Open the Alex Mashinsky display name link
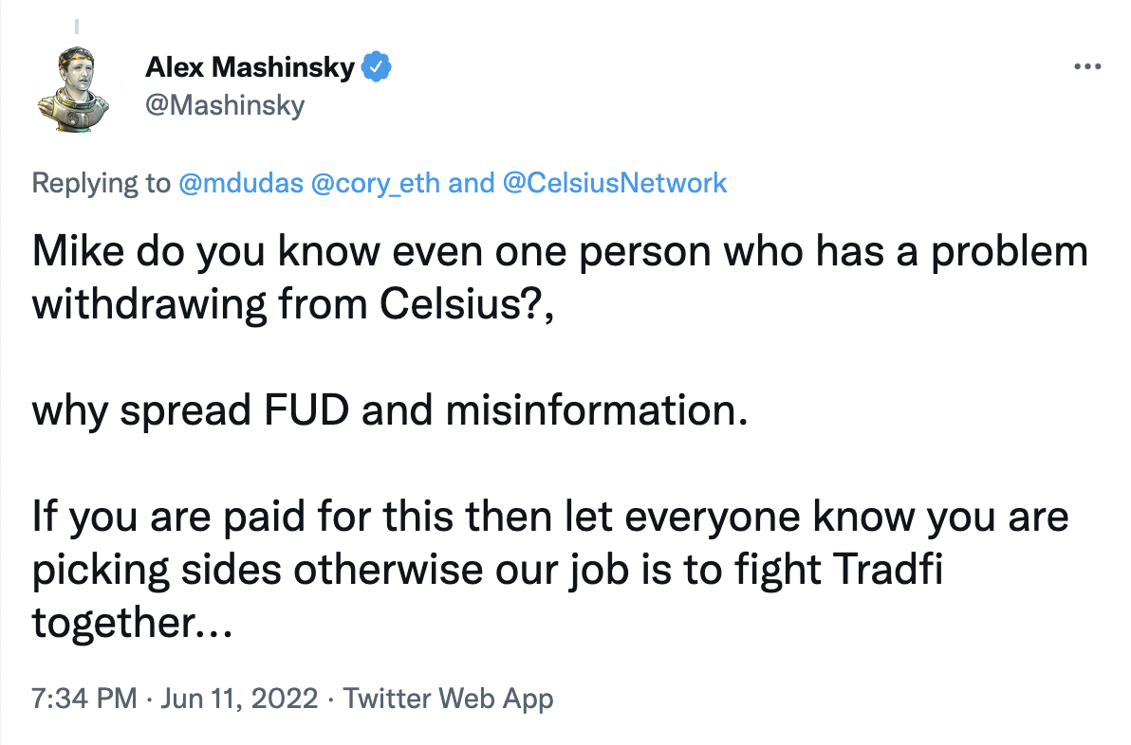The image size is (1131, 745). tap(250, 67)
